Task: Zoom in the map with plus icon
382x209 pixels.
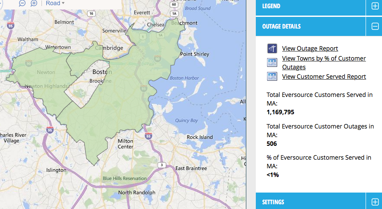Action: tap(34, 3)
